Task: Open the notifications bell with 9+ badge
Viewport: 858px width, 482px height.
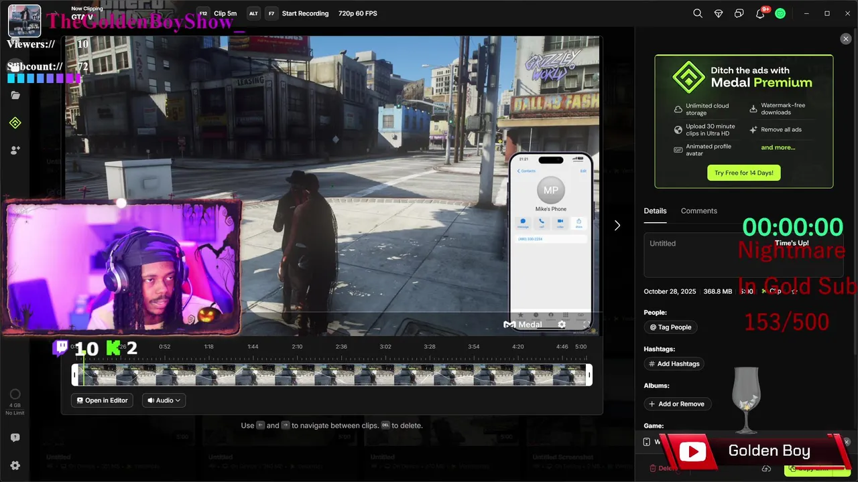Action: [760, 13]
